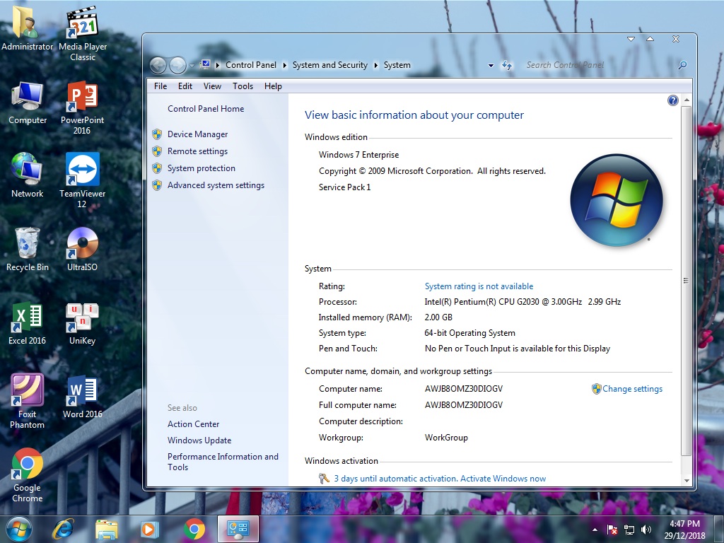Click the volume speaker tray icon
Viewport: 724px width, 543px height.
click(x=646, y=530)
